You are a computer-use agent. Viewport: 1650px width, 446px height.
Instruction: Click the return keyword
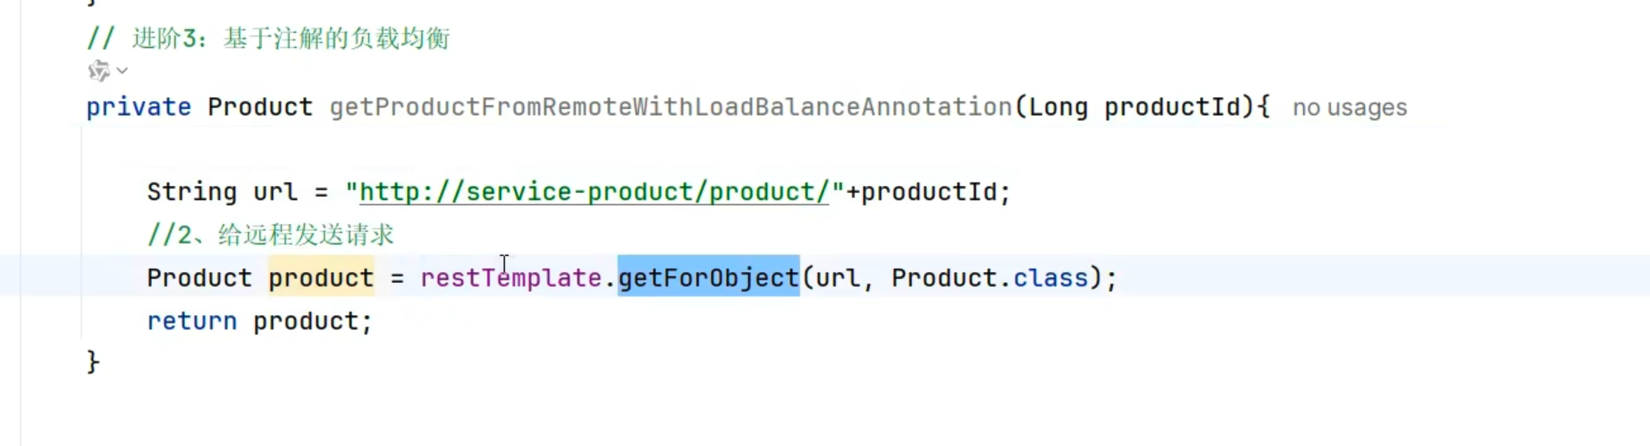192,321
